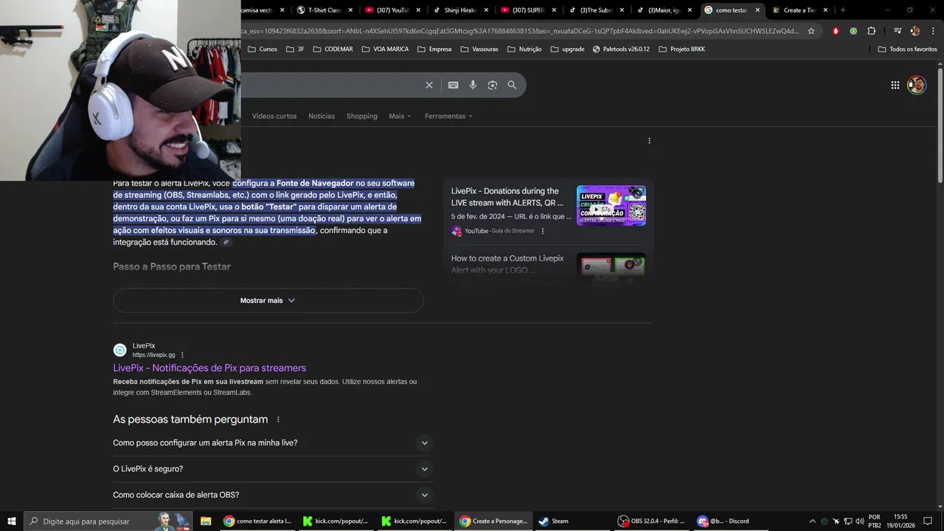Open 'LivePix - Notificações de Pix para streamers' link

(209, 368)
